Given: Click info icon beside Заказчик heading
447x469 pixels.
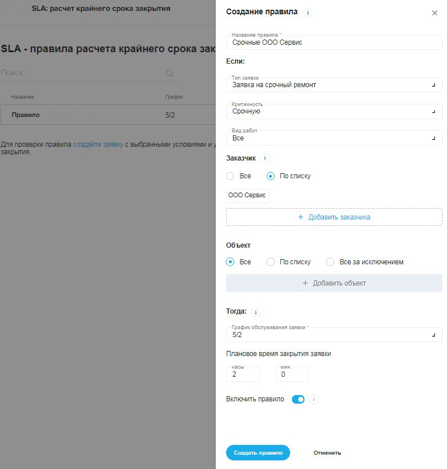Looking at the screenshot, I should [265, 158].
